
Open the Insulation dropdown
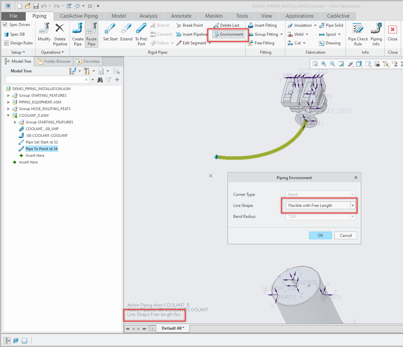click(315, 25)
